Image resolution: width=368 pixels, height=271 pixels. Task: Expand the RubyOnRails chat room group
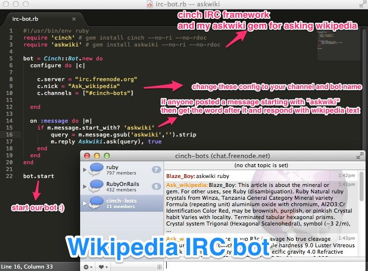85,186
